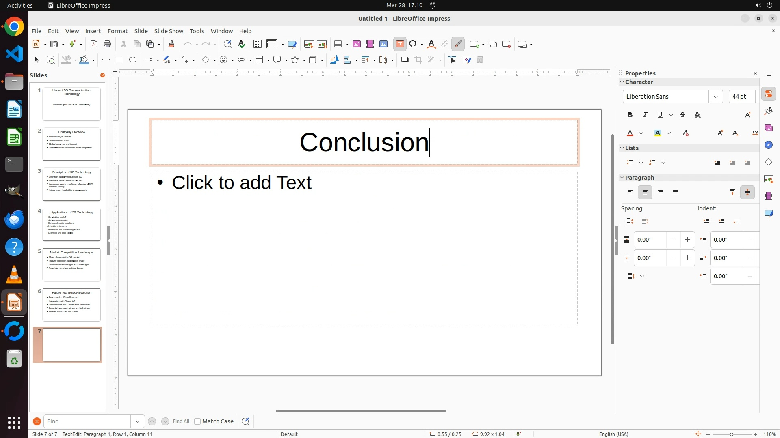Click the Insert Special Character icon
The width and height of the screenshot is (780, 438).
(x=413, y=44)
